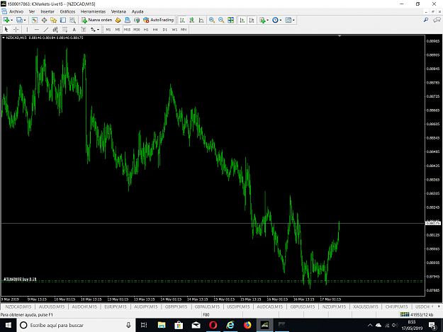
Task: Open the new chart icon
Action: point(6,20)
